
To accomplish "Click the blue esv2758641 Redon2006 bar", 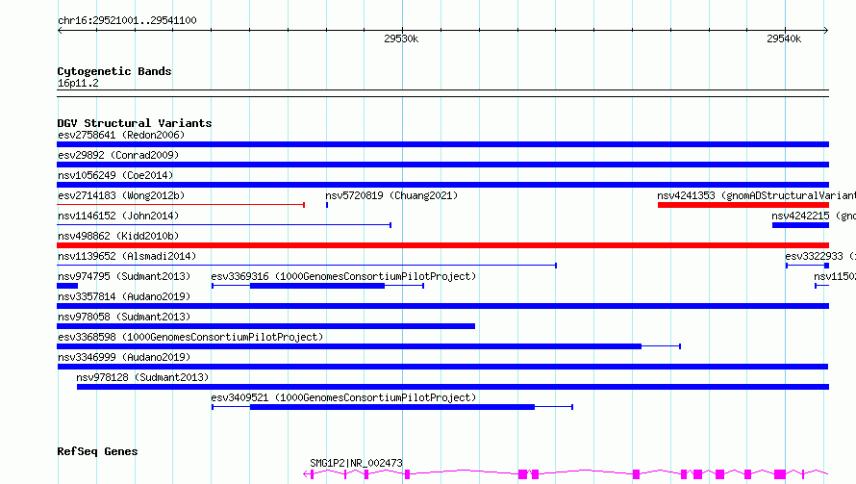I will [x=442, y=144].
